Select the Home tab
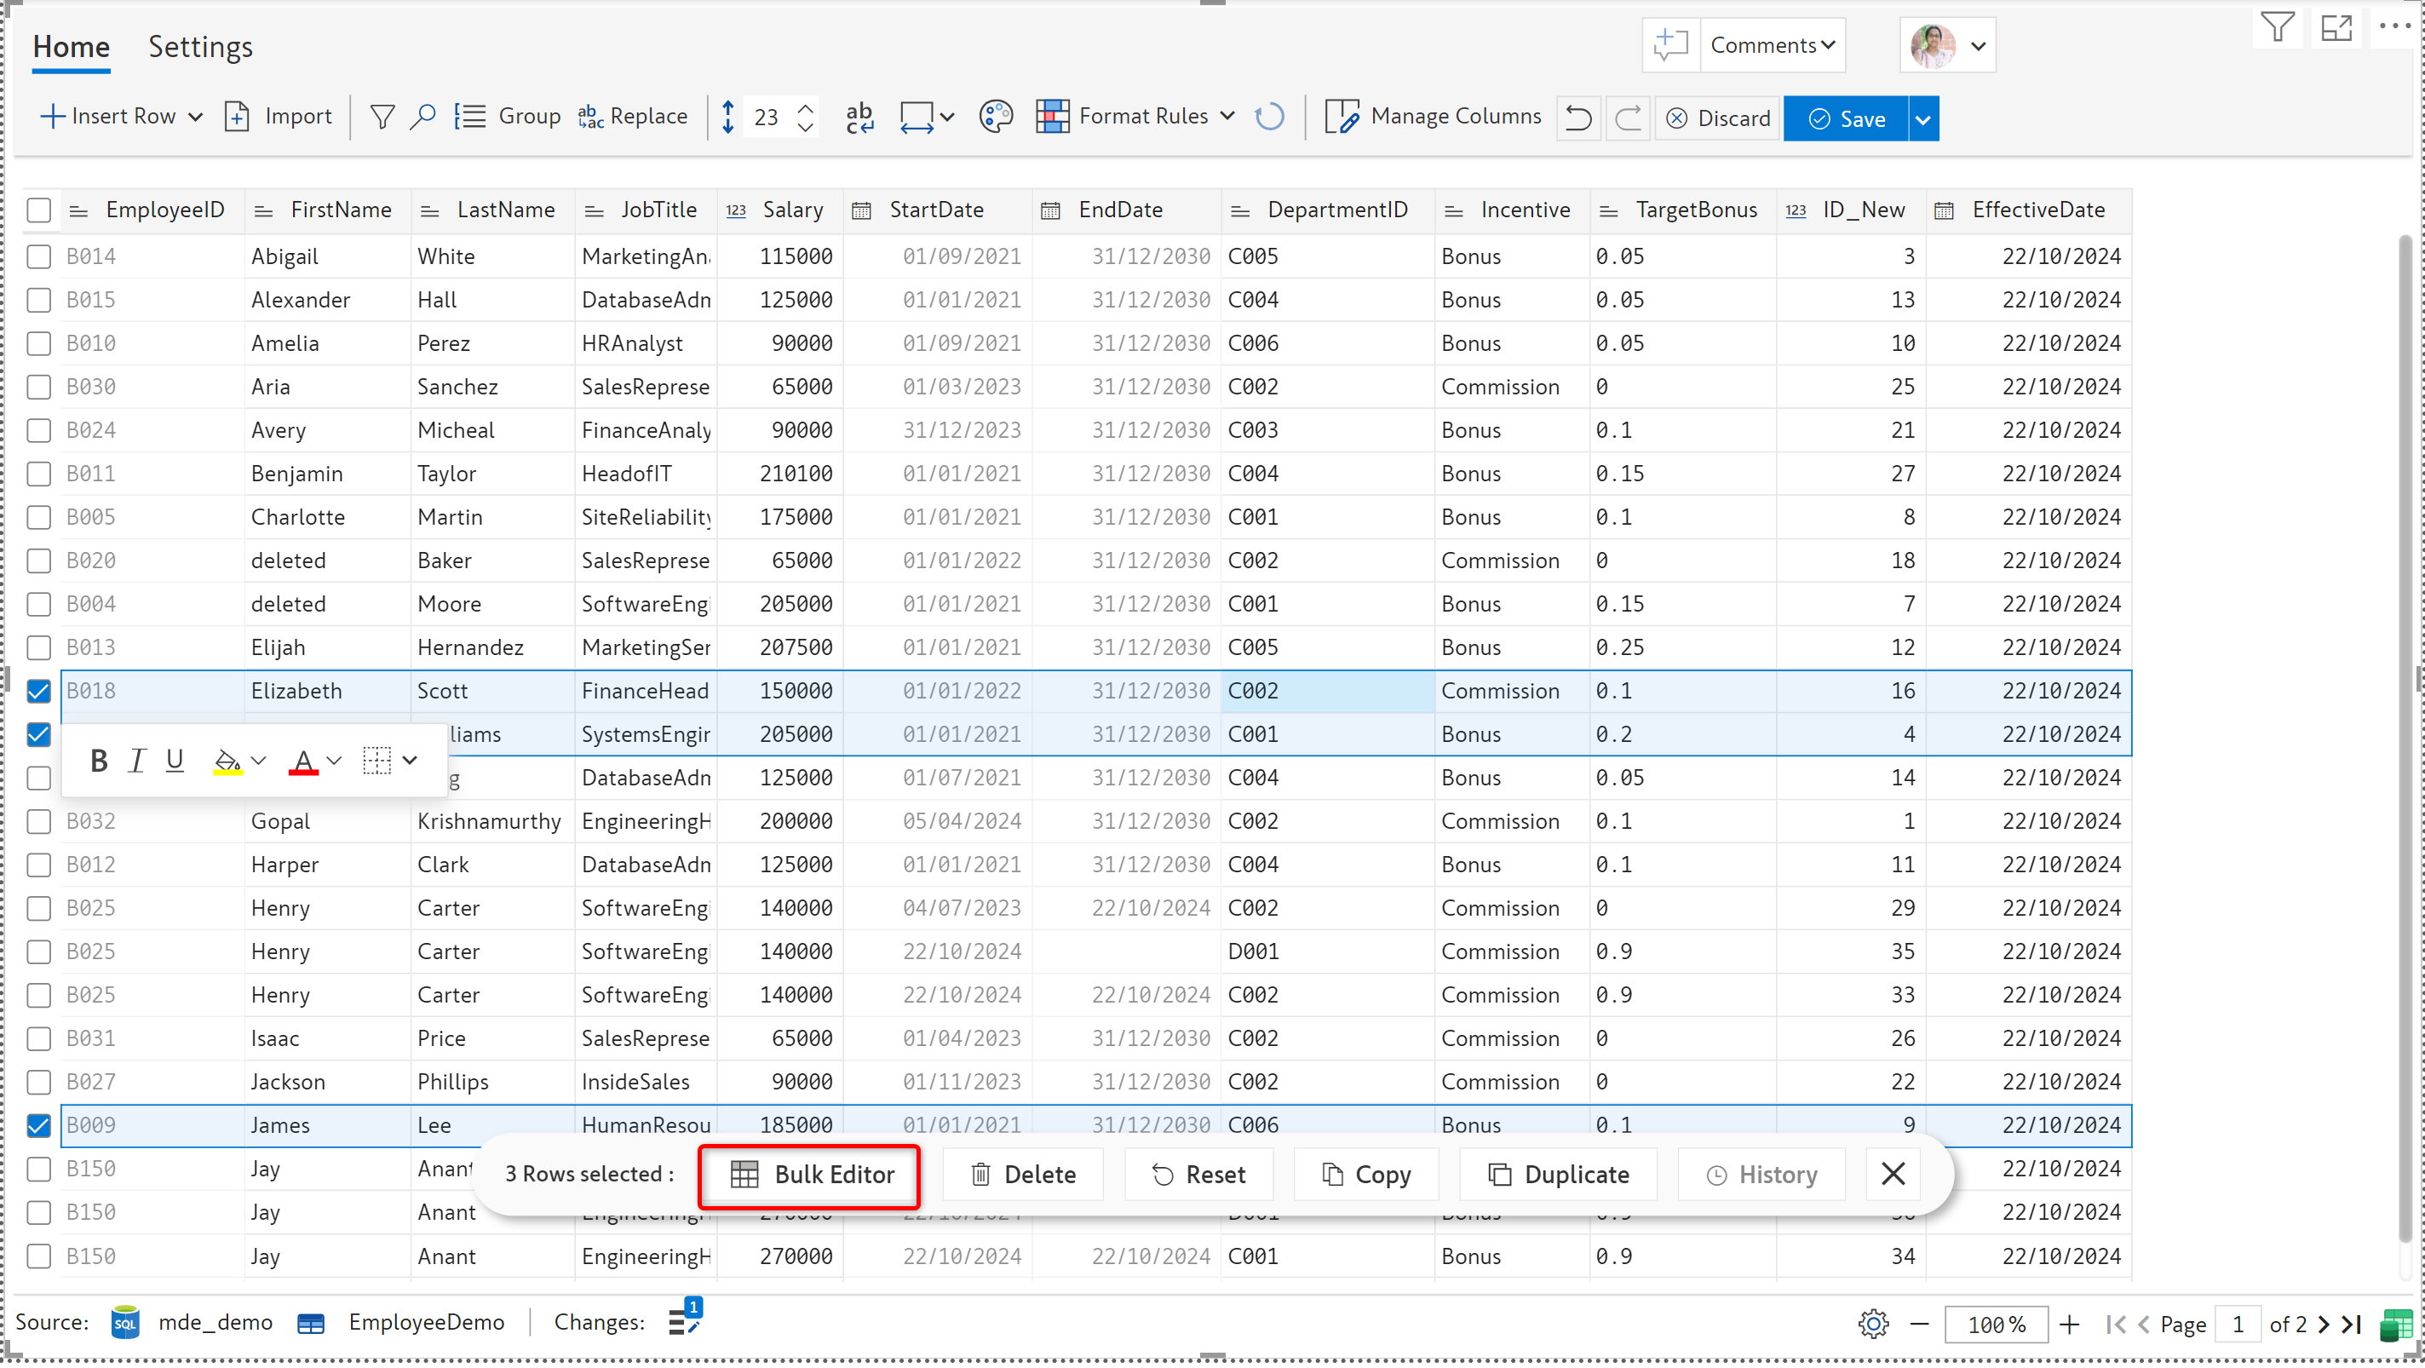 point(72,47)
